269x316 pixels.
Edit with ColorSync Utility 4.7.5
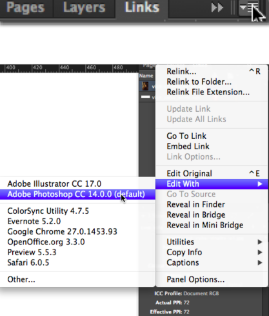tap(77, 211)
